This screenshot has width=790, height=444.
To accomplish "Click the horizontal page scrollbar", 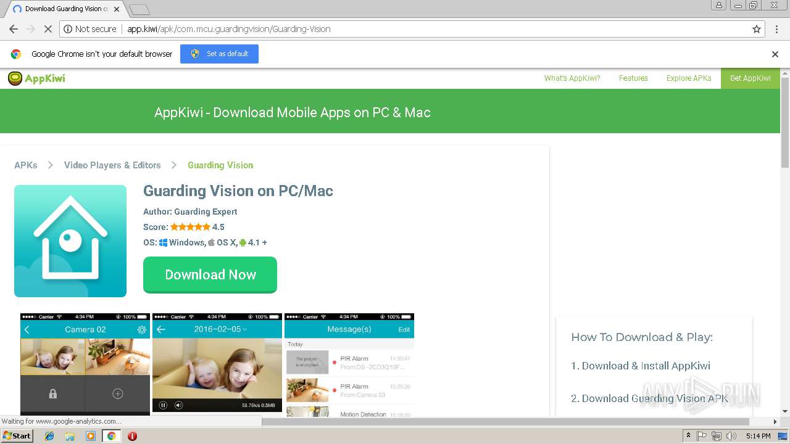I will pos(505,422).
